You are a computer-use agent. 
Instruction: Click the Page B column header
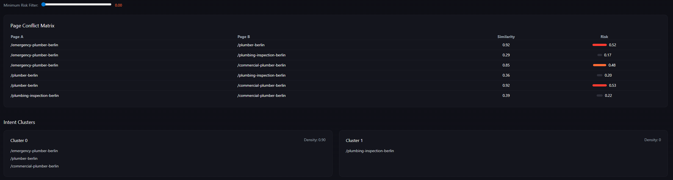(243, 37)
